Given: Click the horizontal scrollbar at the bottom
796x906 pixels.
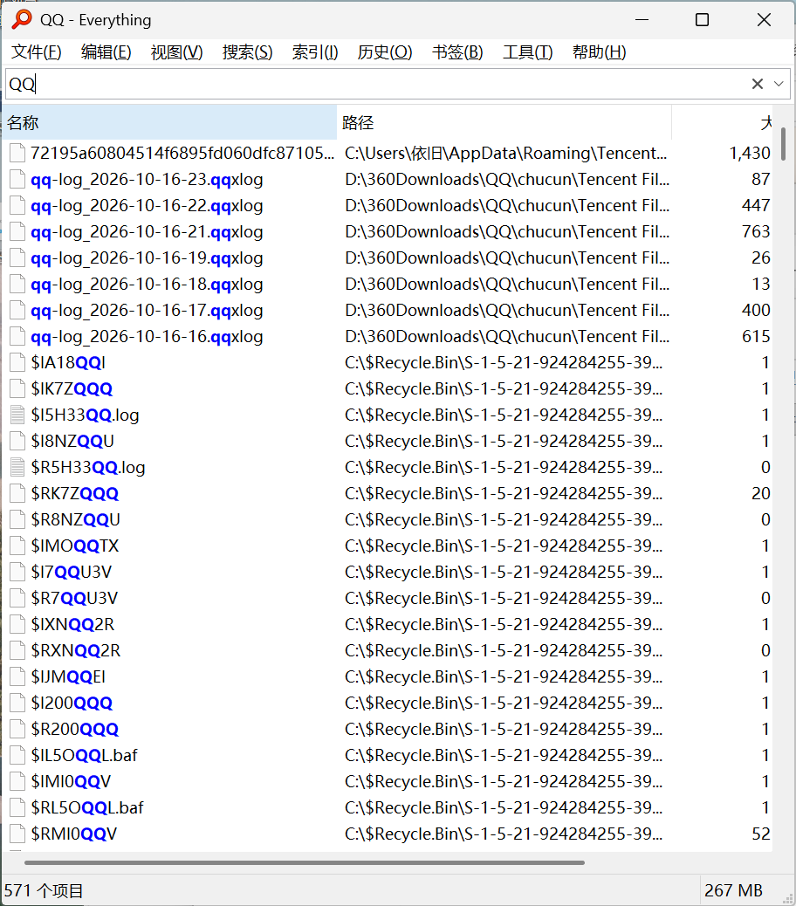Looking at the screenshot, I should 305,862.
